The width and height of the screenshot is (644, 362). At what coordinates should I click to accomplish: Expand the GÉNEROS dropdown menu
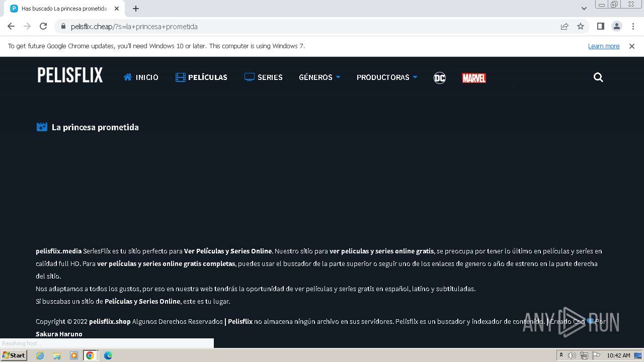click(319, 77)
